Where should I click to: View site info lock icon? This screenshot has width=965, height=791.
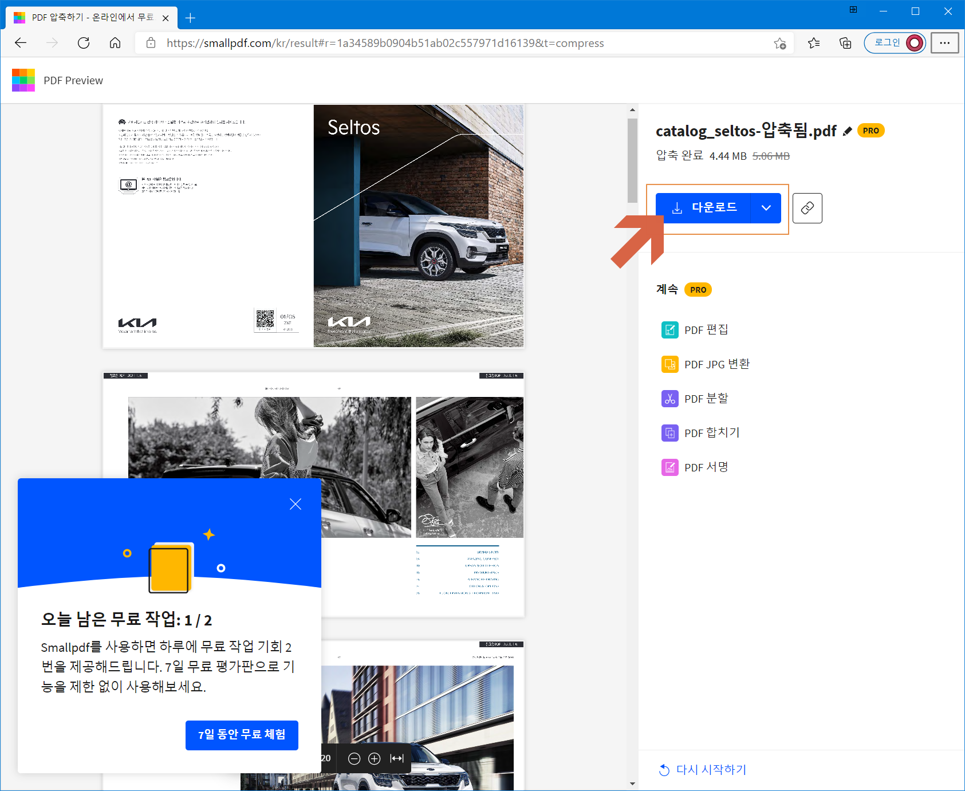pyautogui.click(x=151, y=43)
